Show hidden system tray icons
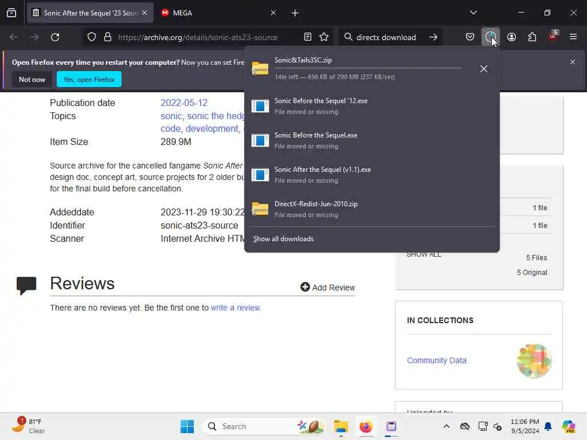587x440 pixels. 446,426
